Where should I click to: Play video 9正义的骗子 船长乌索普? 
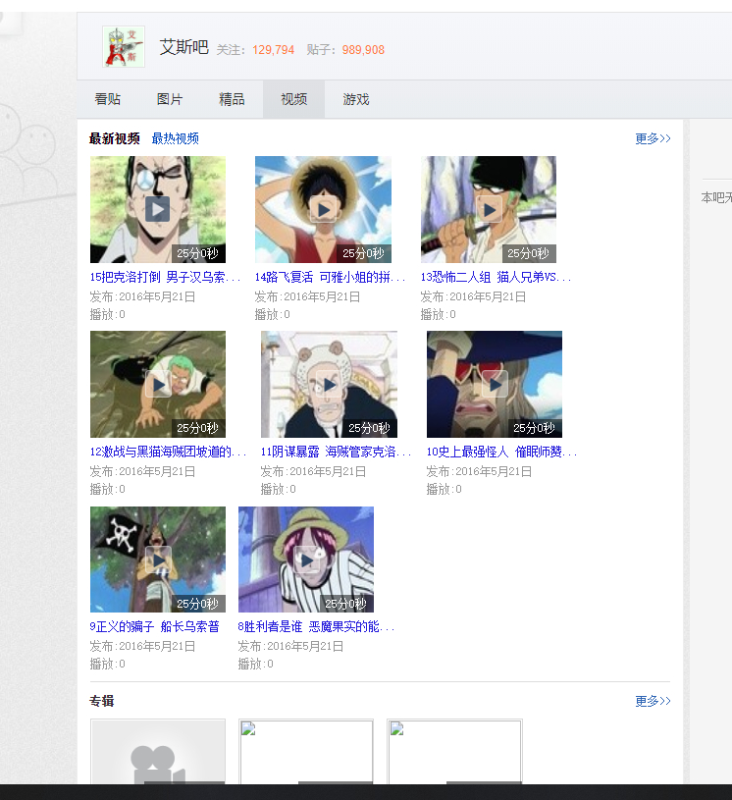(158, 560)
